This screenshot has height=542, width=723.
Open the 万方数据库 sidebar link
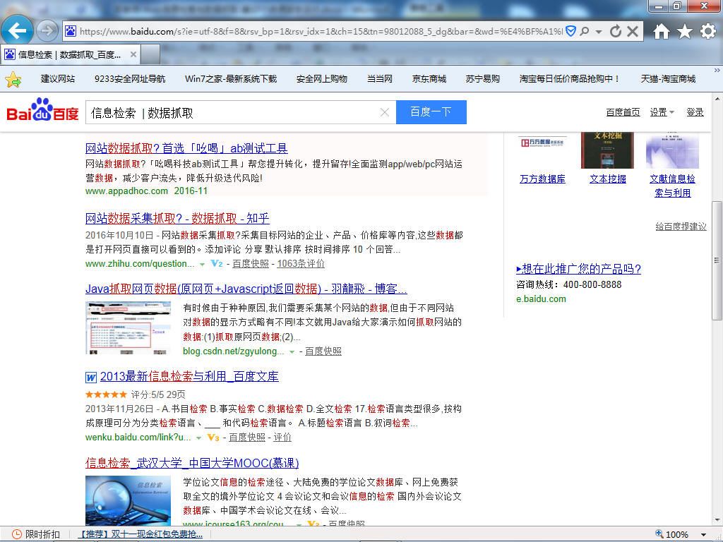542,179
